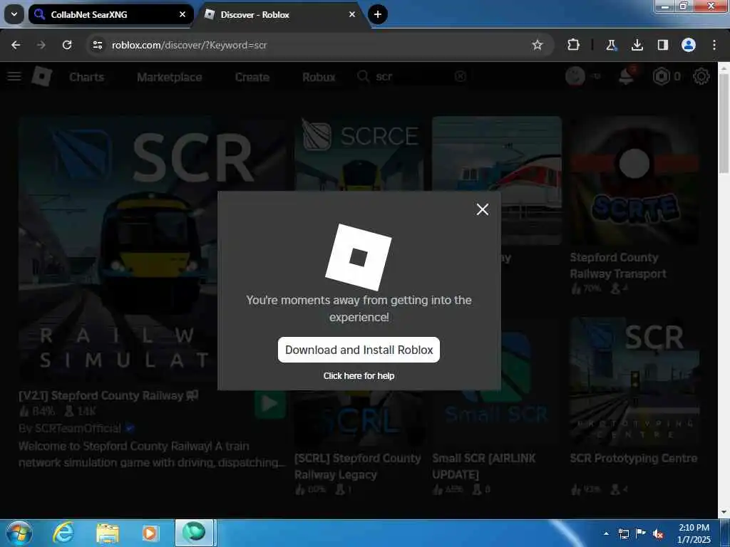Go back to the previous page
Image resolution: width=730 pixels, height=547 pixels.
point(16,45)
